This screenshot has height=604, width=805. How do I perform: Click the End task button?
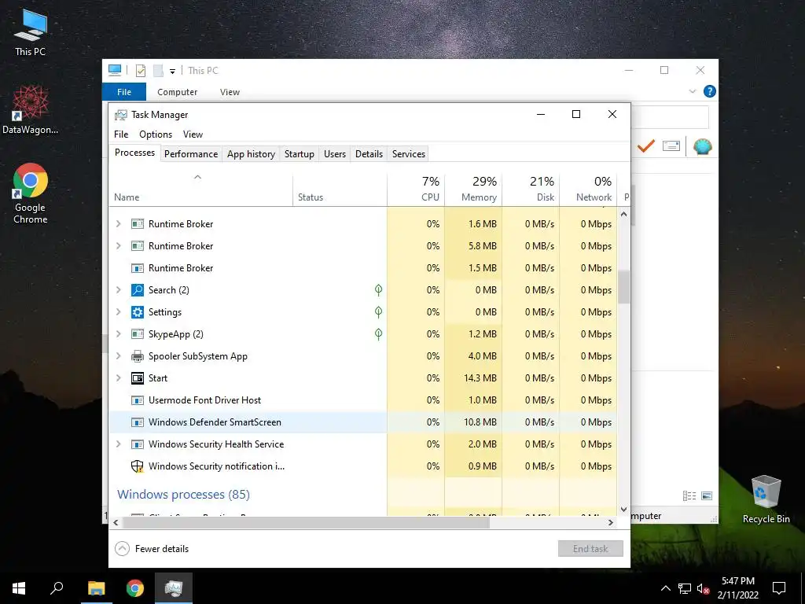click(x=590, y=548)
